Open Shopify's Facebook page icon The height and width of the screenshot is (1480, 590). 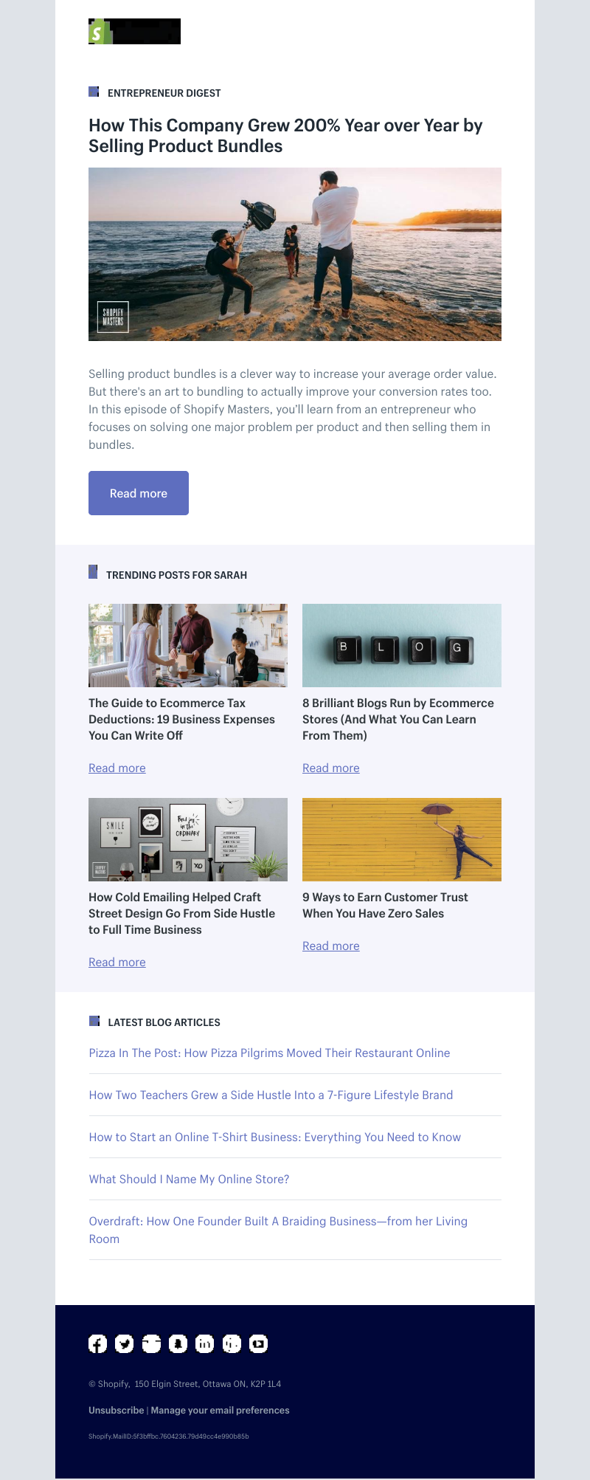[98, 1343]
